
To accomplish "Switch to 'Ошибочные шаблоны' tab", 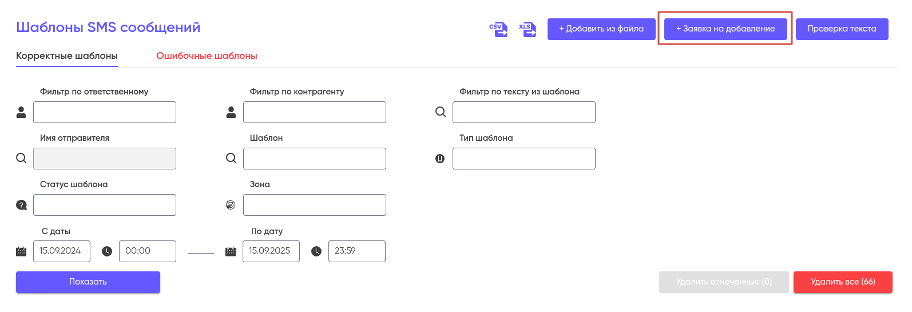I will pyautogui.click(x=207, y=56).
